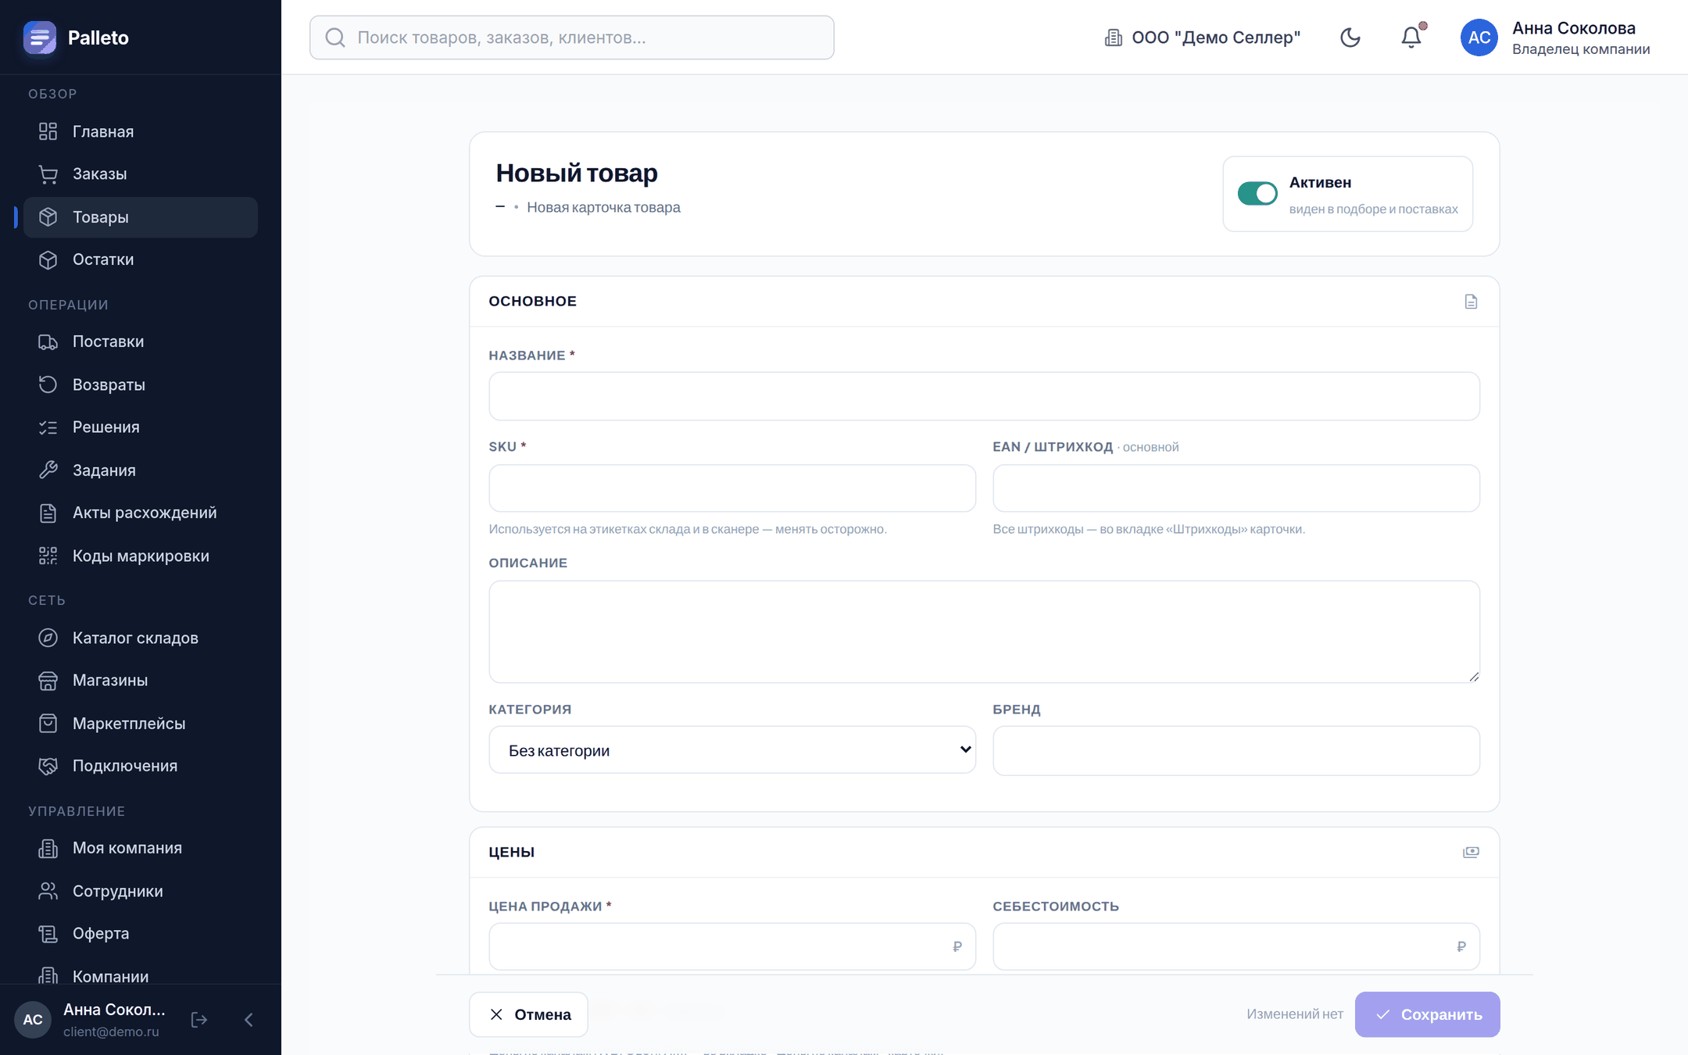
Task: Switch off the Активен toggle
Action: 1257,193
